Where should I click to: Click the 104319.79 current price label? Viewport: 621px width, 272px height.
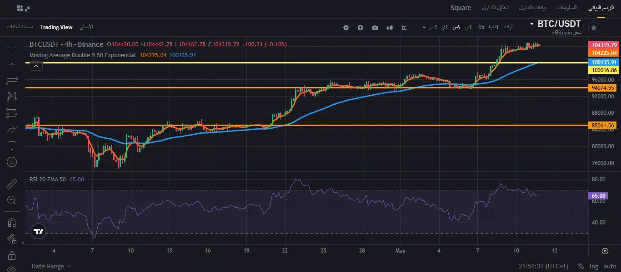click(604, 45)
